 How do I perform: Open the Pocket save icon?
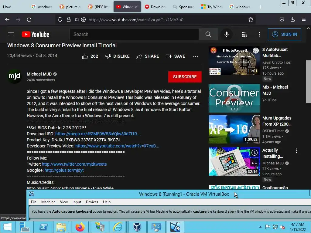pos(282,19)
